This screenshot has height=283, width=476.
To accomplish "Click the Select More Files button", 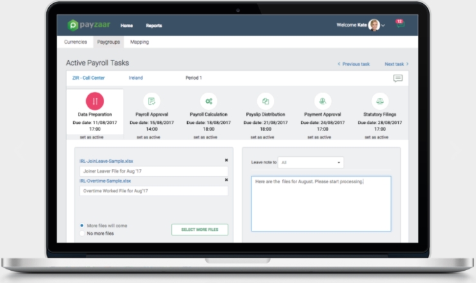I will [199, 230].
